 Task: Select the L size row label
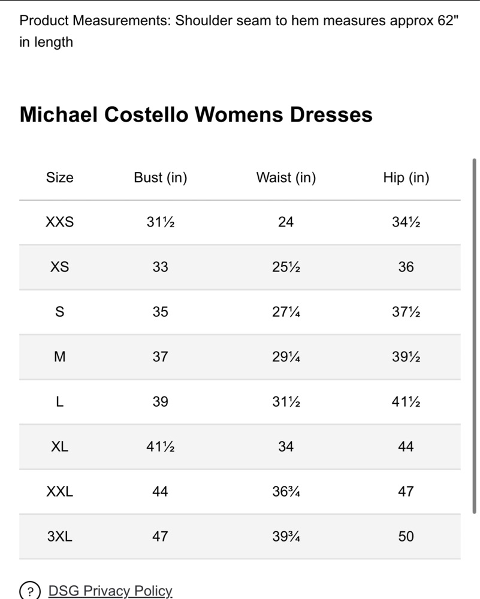59,401
